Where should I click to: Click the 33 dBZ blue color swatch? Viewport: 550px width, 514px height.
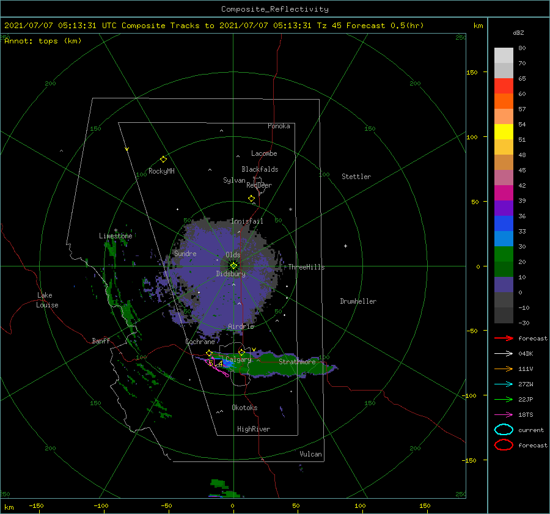[x=504, y=238]
